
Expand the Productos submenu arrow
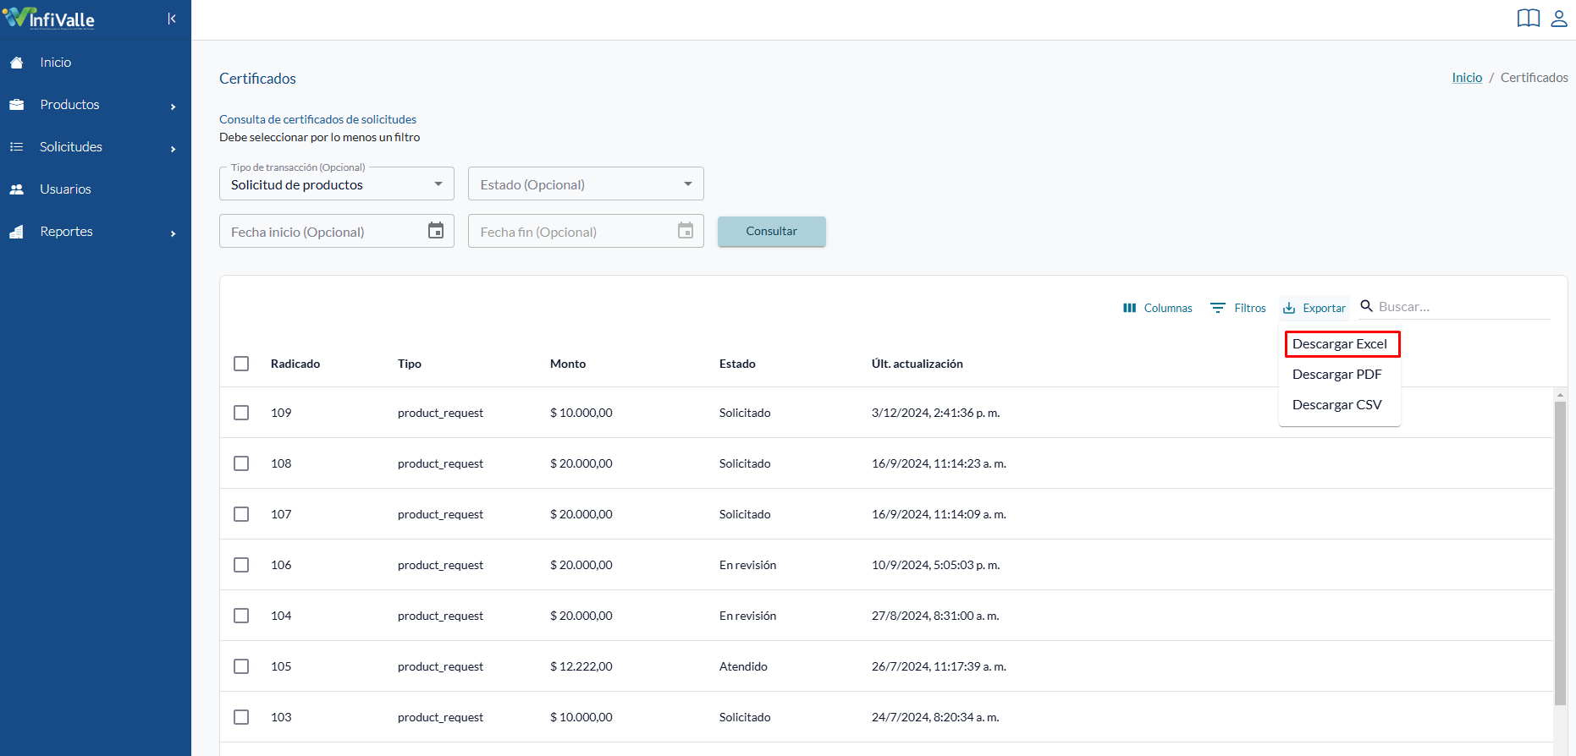173,107
